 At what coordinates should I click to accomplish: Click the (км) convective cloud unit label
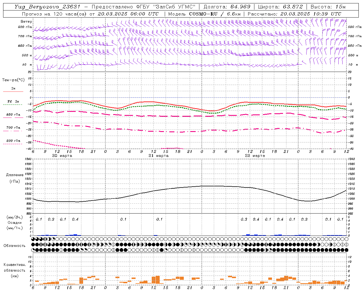tap(14, 276)
